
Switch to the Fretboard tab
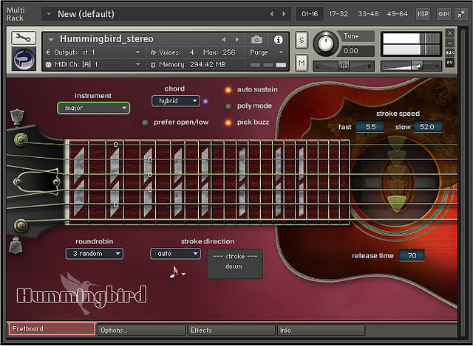point(52,329)
